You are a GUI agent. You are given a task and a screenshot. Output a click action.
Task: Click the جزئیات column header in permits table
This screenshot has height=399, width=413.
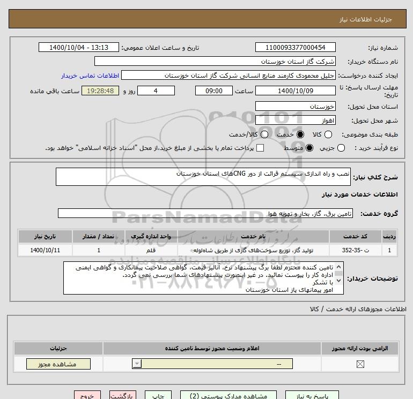coord(58,349)
